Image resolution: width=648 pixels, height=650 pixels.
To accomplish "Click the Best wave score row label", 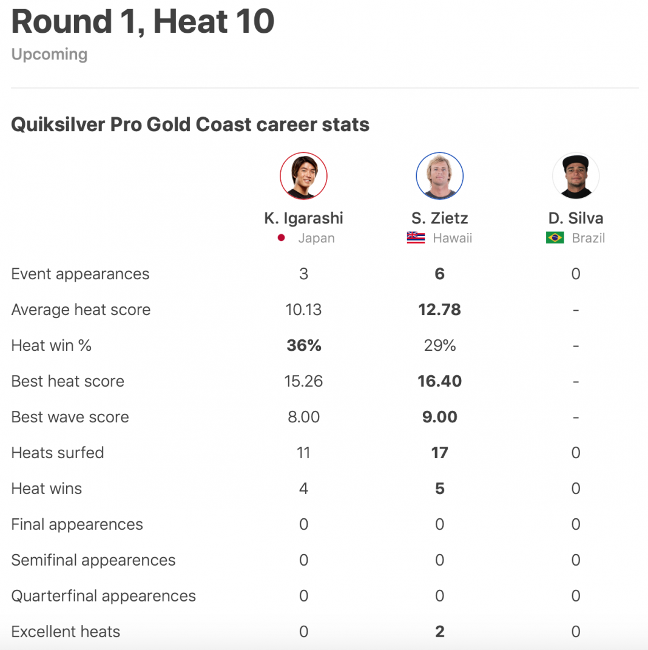I will pyautogui.click(x=70, y=417).
